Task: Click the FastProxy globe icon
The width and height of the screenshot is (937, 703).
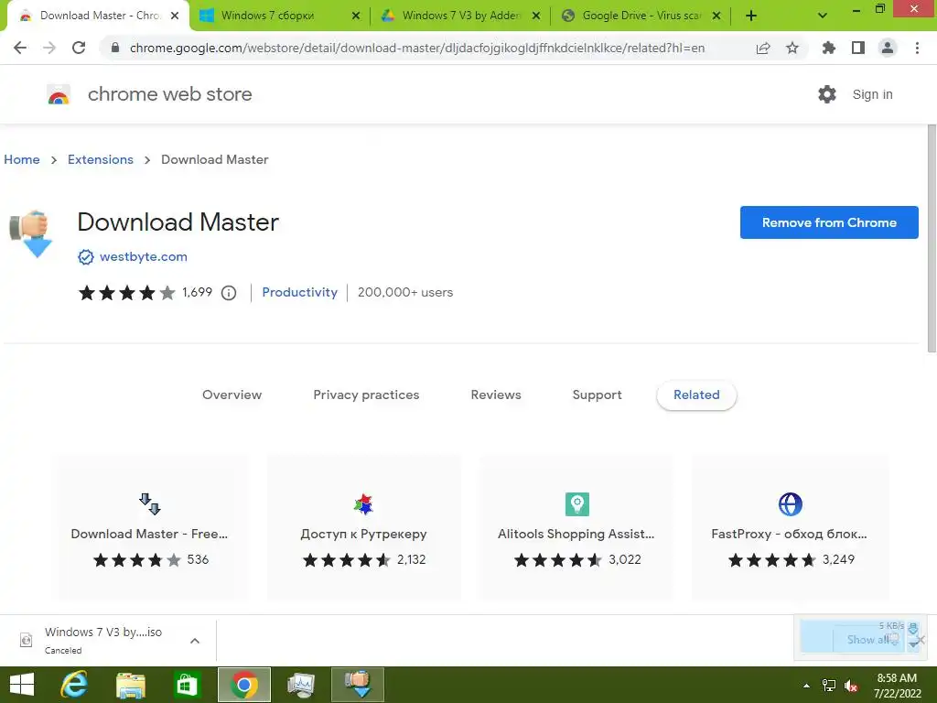Action: 790,504
